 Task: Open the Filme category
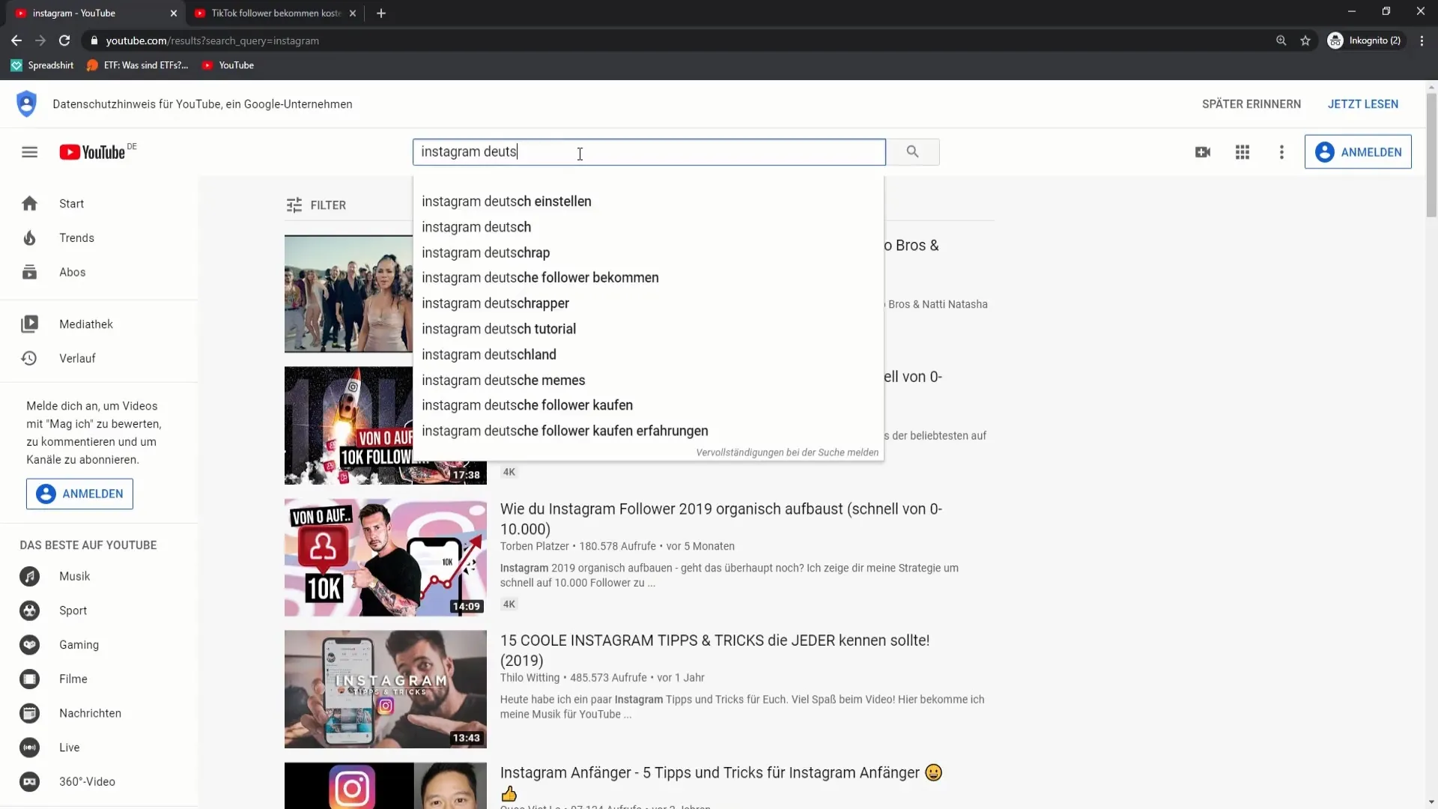[x=99, y=679]
